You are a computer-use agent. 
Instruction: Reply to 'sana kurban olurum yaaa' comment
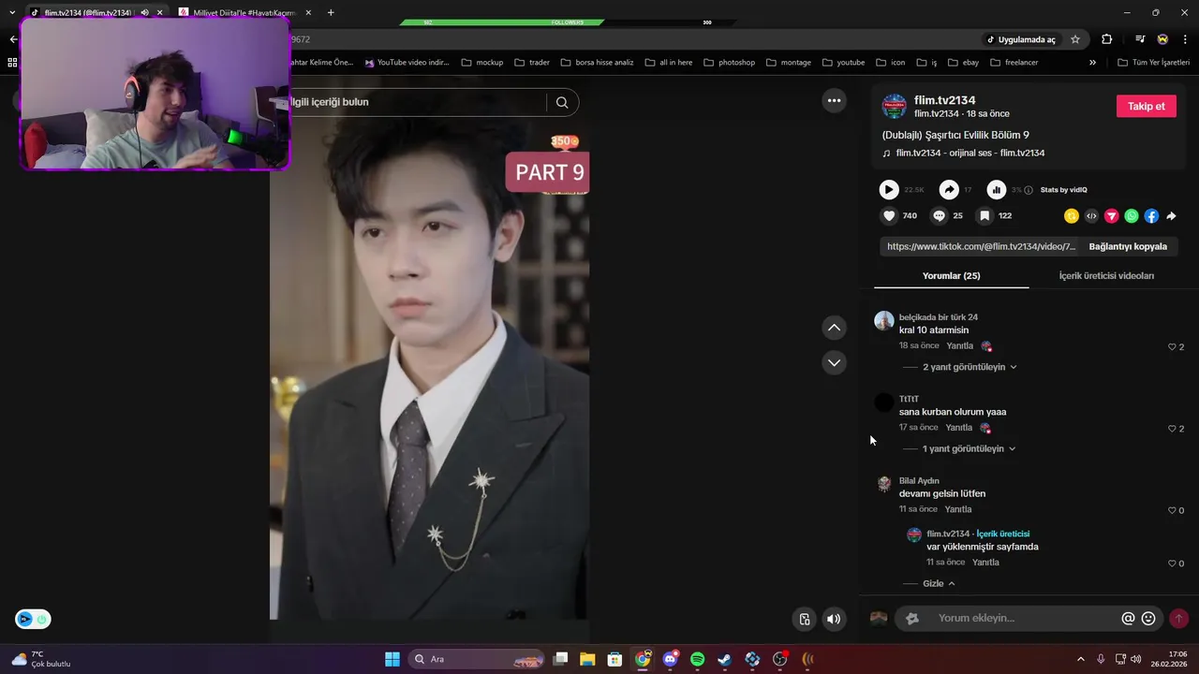click(x=959, y=428)
